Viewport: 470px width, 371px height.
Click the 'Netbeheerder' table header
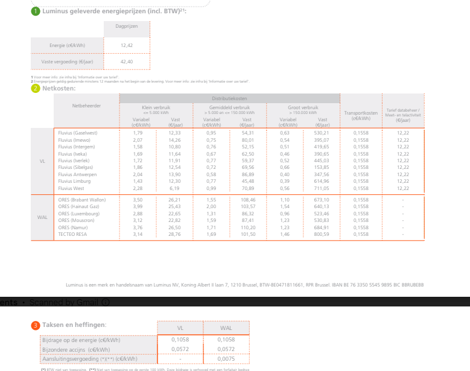[86, 106]
